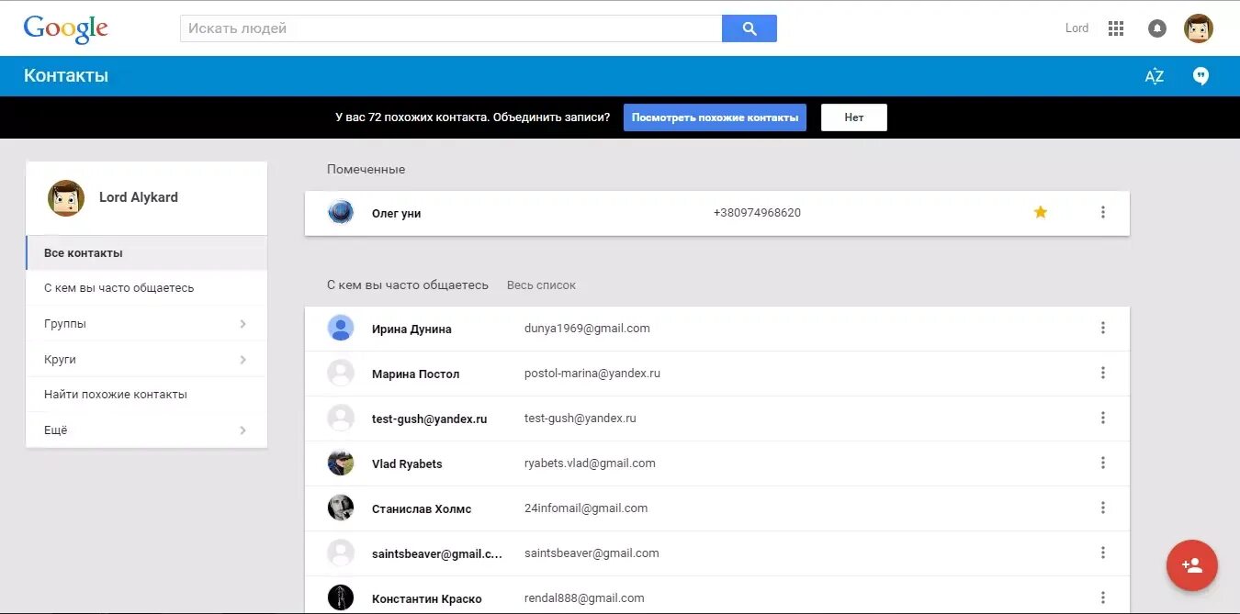
Task: Expand the Группы section
Action: [147, 323]
